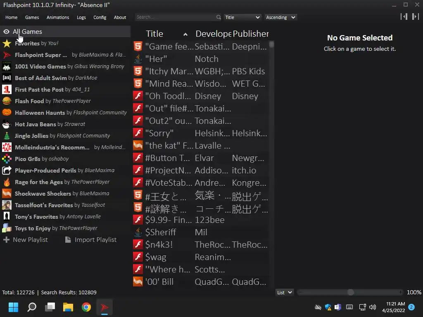423x317 pixels.
Task: Select the All Games entry
Action: 65,31
